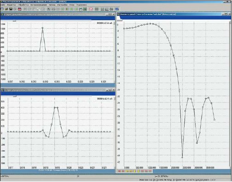The height and width of the screenshot is (182, 232).
Task: Click the open file folder toolbar icon
Action: point(6,9)
